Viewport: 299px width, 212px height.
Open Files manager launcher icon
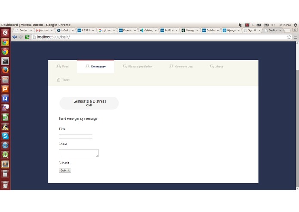pyautogui.click(x=5, y=80)
